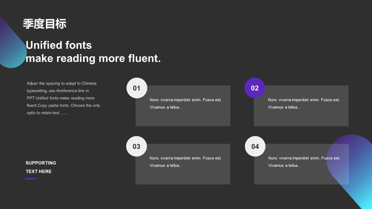Select the purple 02 circle badge

click(x=255, y=88)
